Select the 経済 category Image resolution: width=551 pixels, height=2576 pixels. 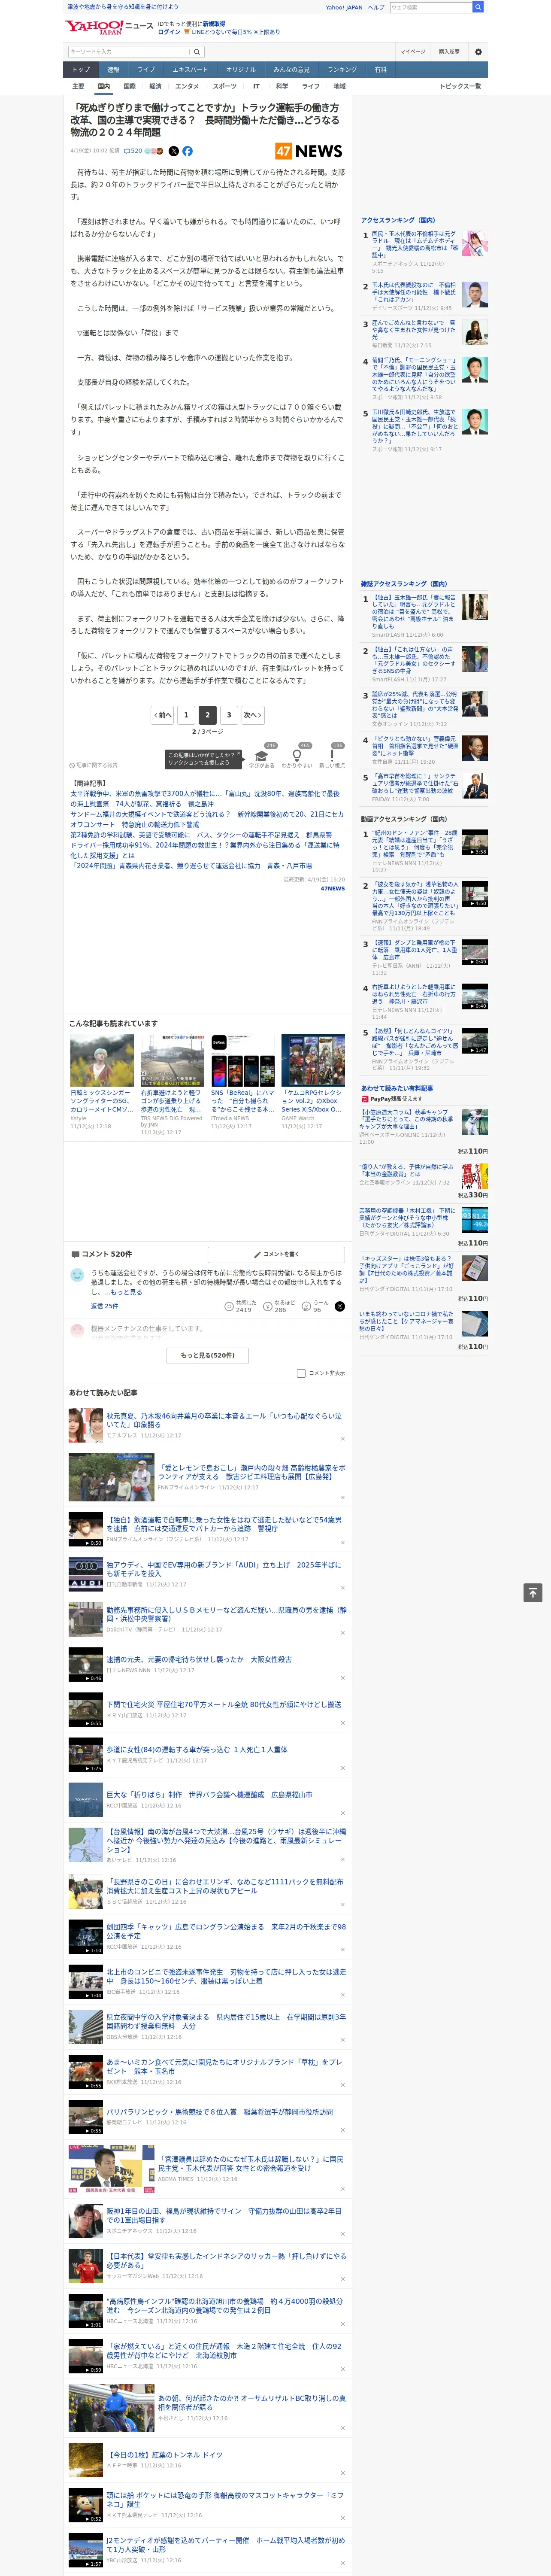coord(155,86)
